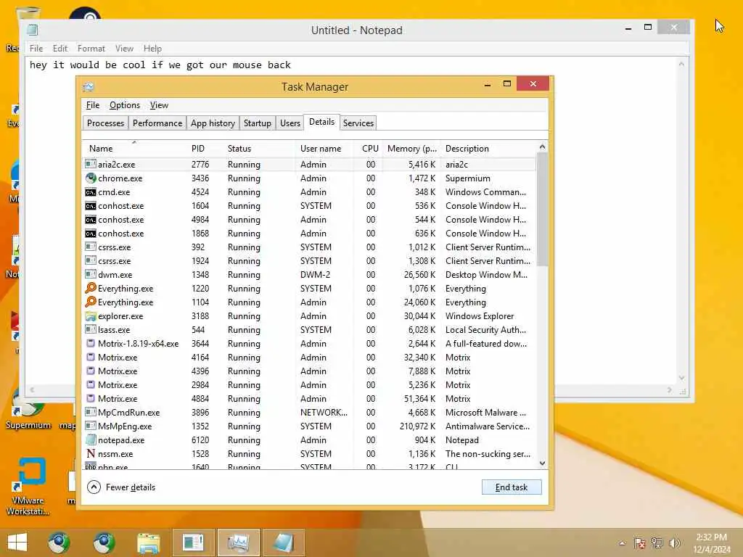Switch to App history tab
The image size is (743, 557).
(213, 123)
